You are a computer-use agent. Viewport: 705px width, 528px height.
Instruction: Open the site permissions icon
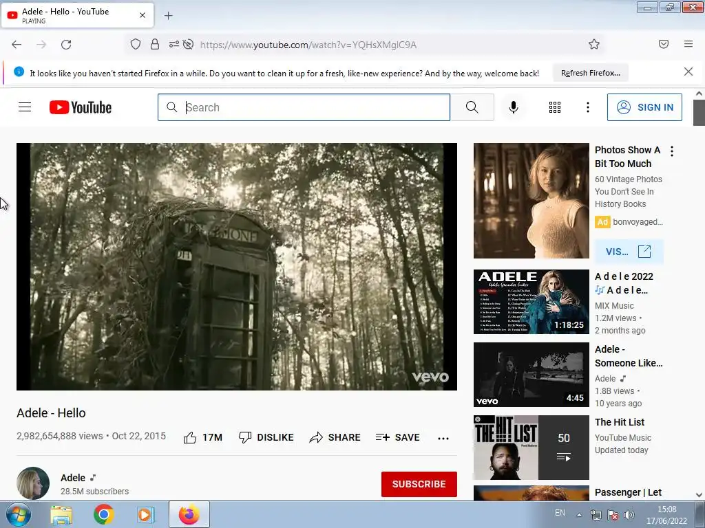coord(174,45)
